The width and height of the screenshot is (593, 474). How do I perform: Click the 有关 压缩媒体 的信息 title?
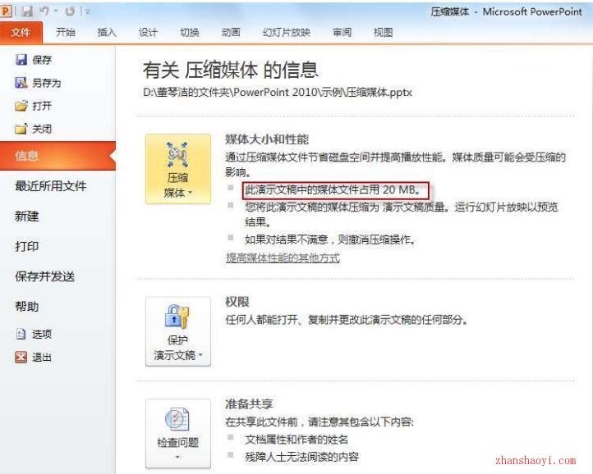(230, 71)
